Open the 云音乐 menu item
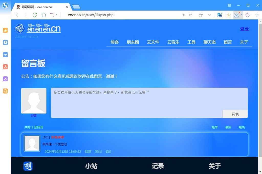Screen dimensions: 262x174 point(173,42)
